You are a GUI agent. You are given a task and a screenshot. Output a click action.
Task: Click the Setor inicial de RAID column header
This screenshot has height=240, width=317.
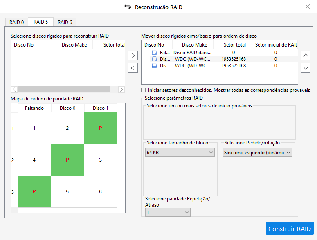[276, 45]
